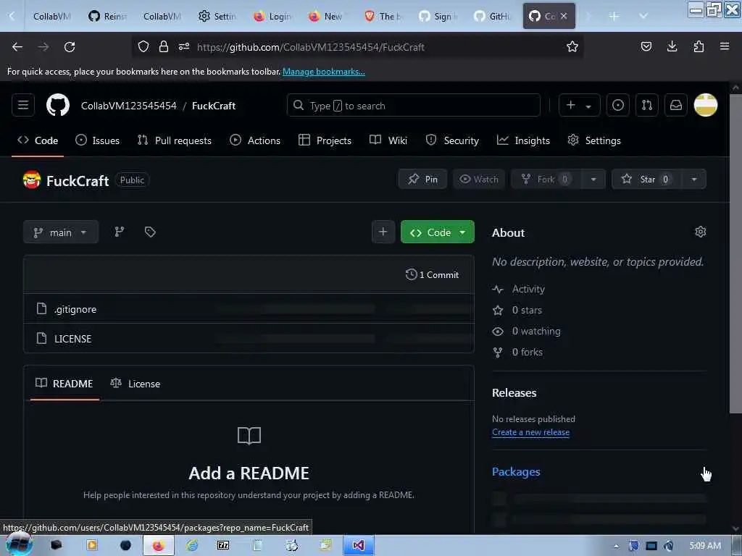
Task: View the 1 Commit history
Action: 432,274
